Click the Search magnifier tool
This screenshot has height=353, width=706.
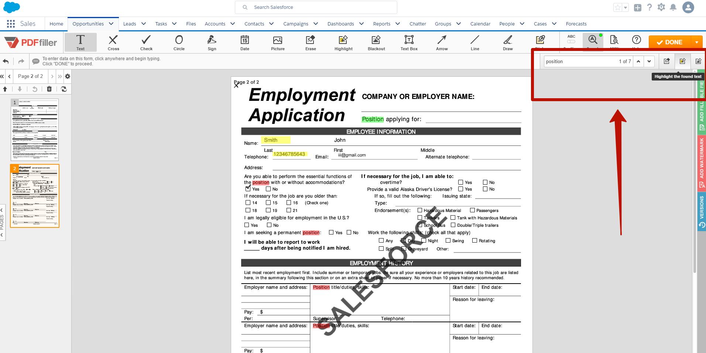click(x=593, y=40)
